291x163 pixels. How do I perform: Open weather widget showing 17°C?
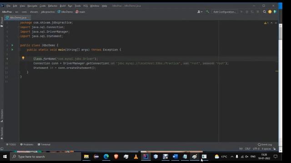click(x=221, y=157)
